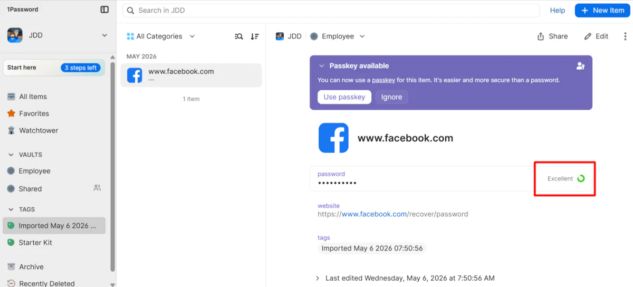Open the three-dot more options menu
This screenshot has height=287, width=633.
(x=626, y=36)
